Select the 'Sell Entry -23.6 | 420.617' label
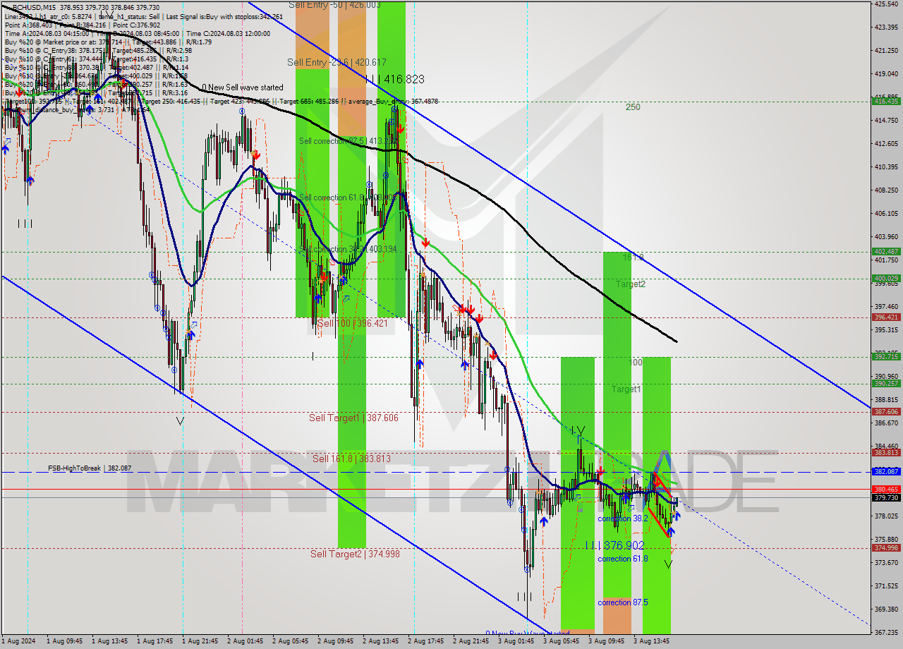 (x=337, y=62)
